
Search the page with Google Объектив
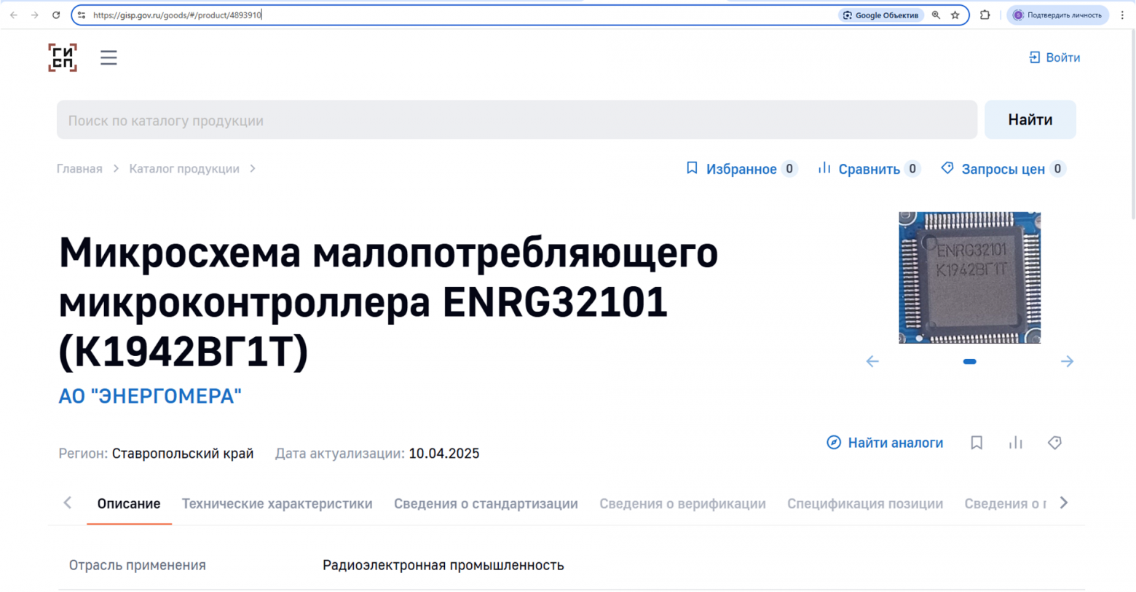(x=880, y=15)
